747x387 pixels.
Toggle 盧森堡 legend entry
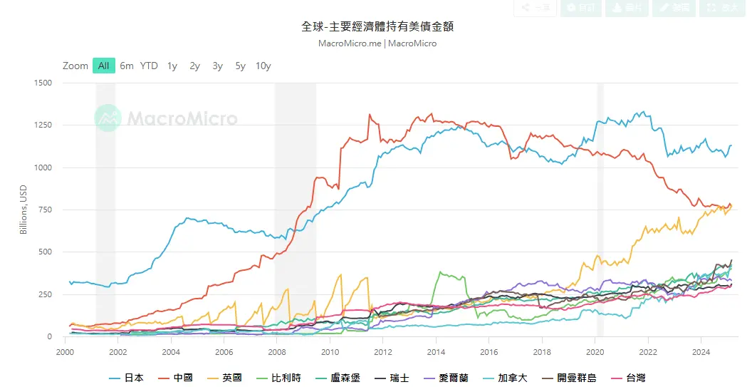[338, 378]
